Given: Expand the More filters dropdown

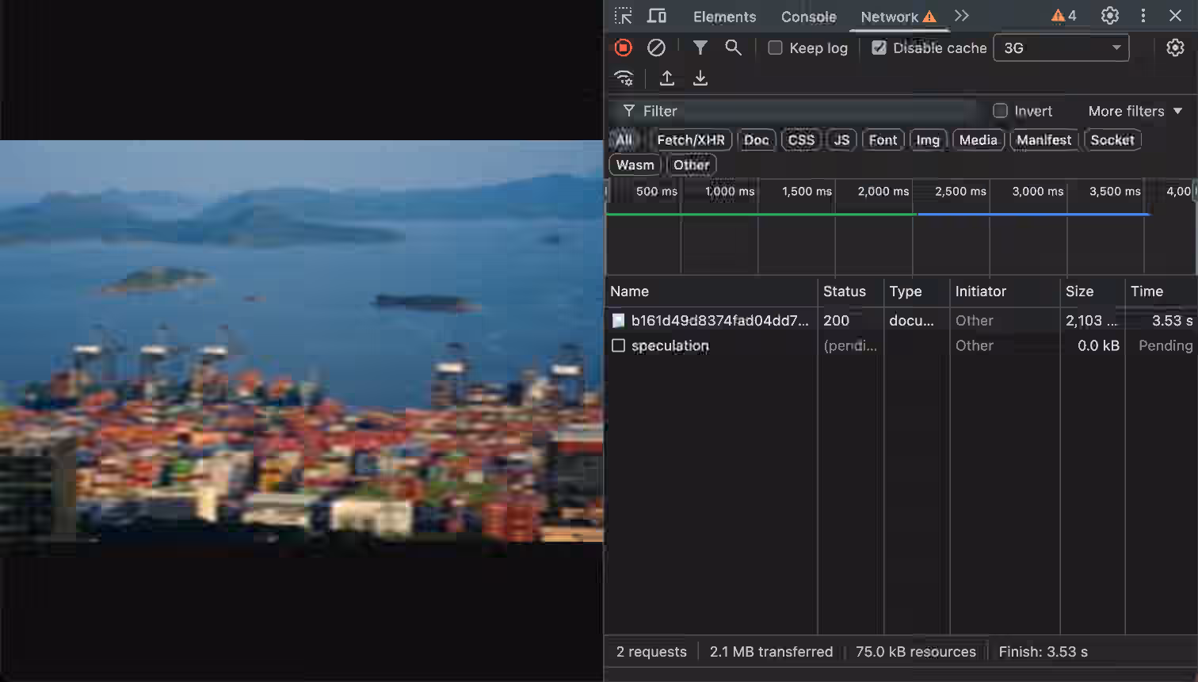Looking at the screenshot, I should click(1135, 111).
